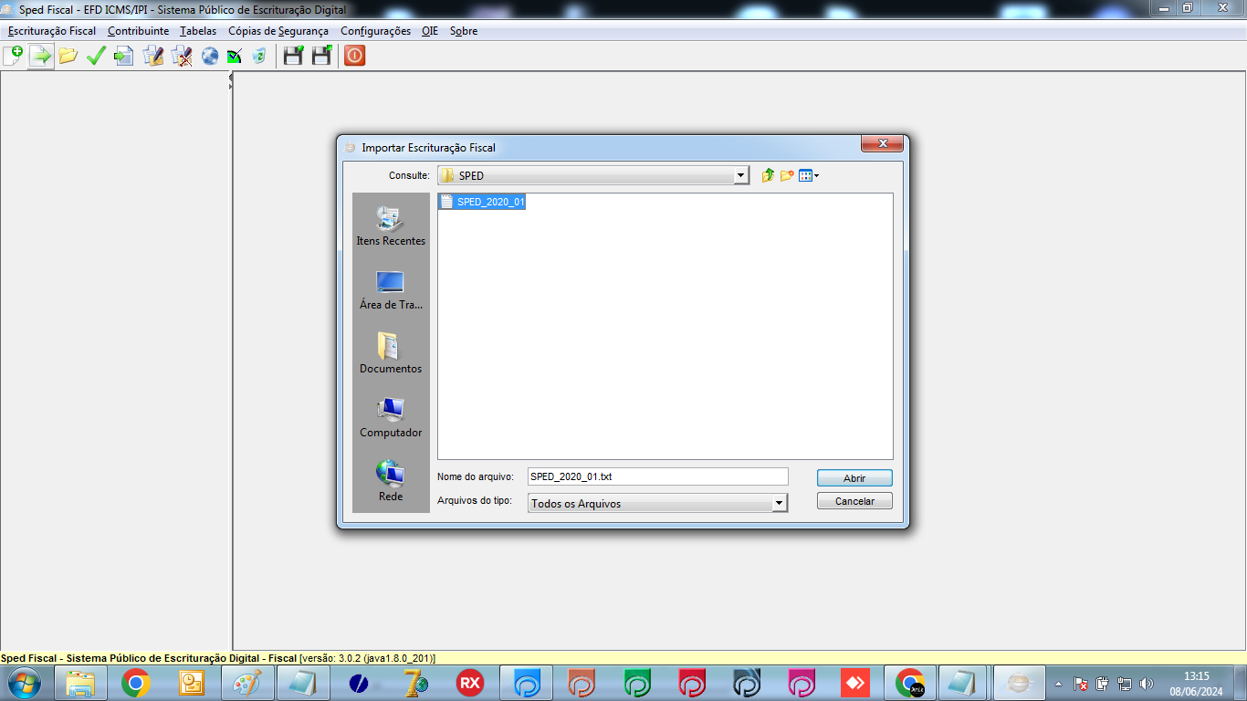Open the Windows Start menu
This screenshot has height=701, width=1247.
pos(25,682)
